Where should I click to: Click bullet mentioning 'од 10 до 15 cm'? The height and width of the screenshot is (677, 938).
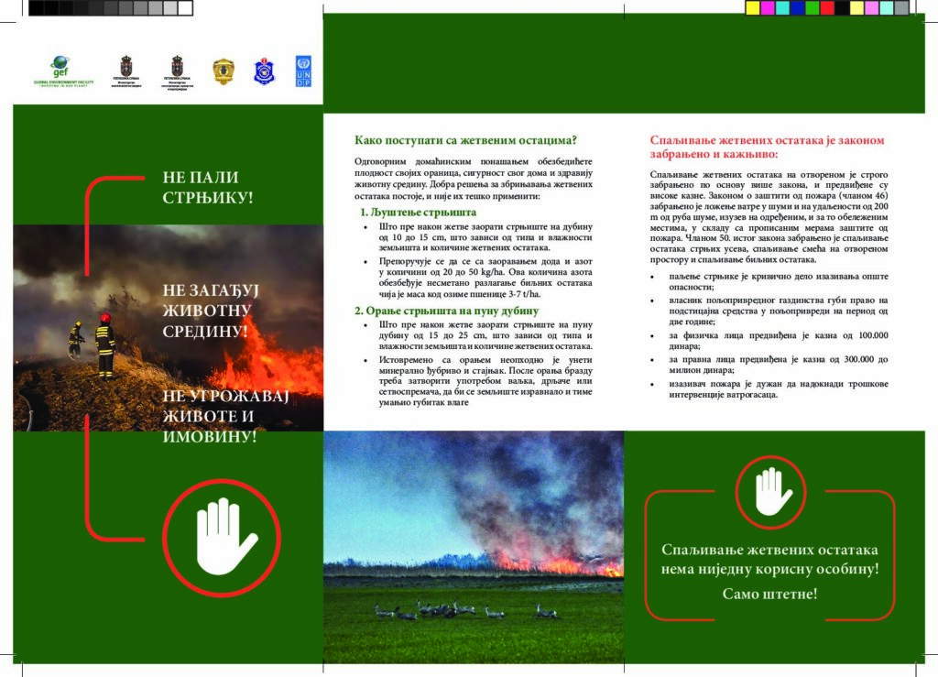tap(485, 237)
